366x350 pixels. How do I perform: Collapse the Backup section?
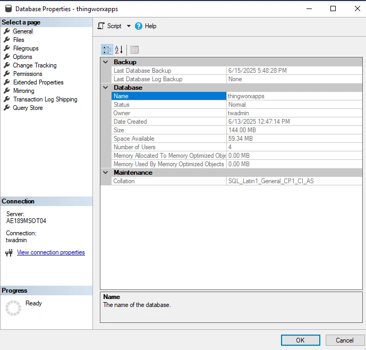(x=106, y=62)
